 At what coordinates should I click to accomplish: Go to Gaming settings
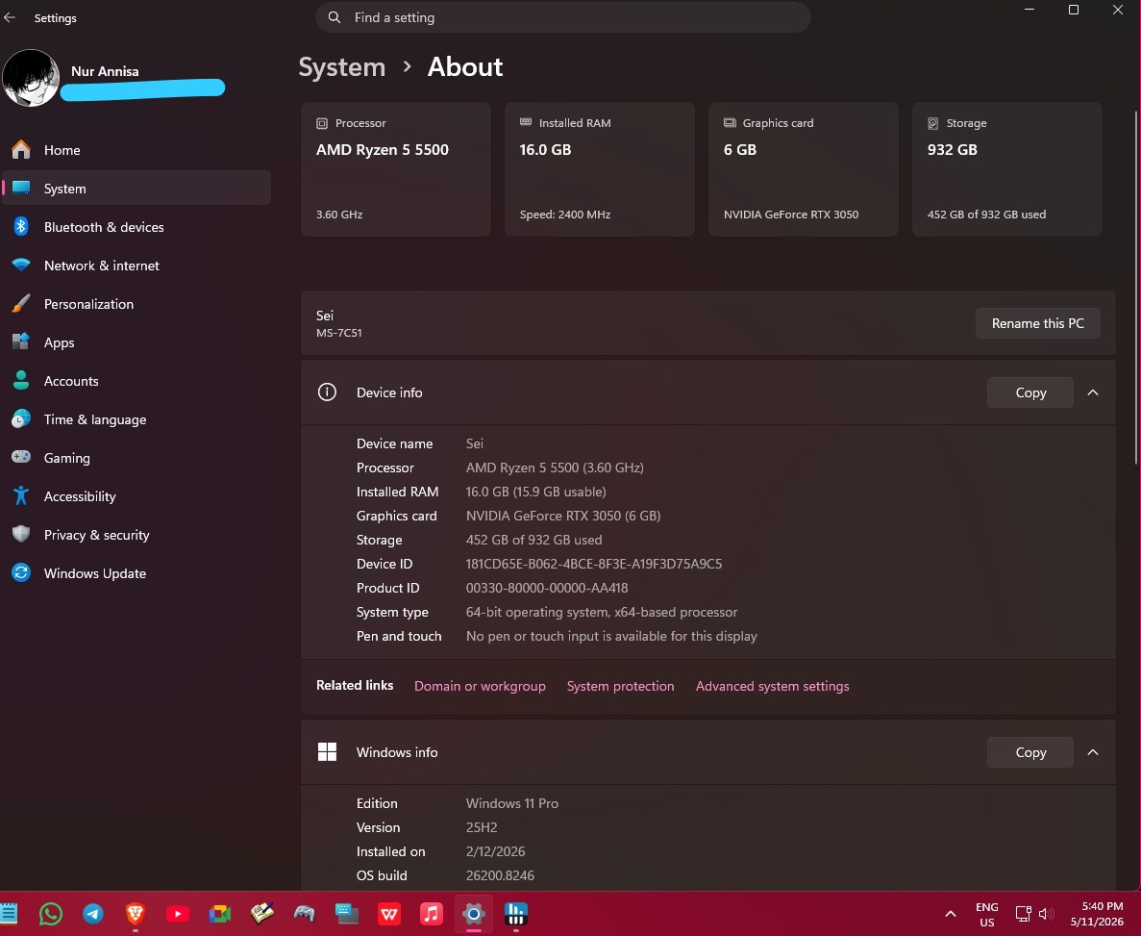[136, 458]
